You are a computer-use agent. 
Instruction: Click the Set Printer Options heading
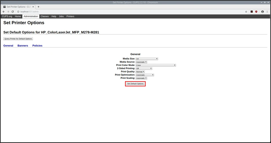[x=24, y=23]
